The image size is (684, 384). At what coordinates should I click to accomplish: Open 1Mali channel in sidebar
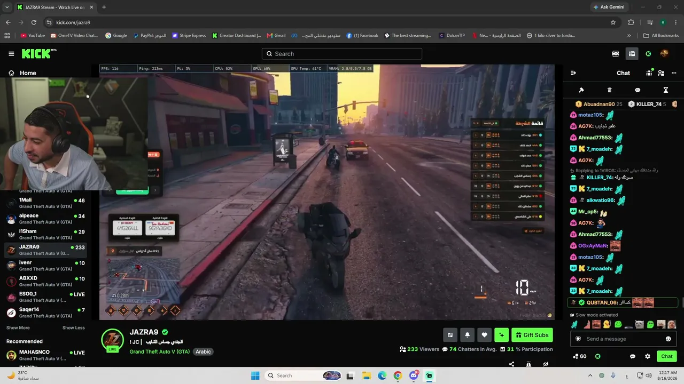[x=45, y=203]
